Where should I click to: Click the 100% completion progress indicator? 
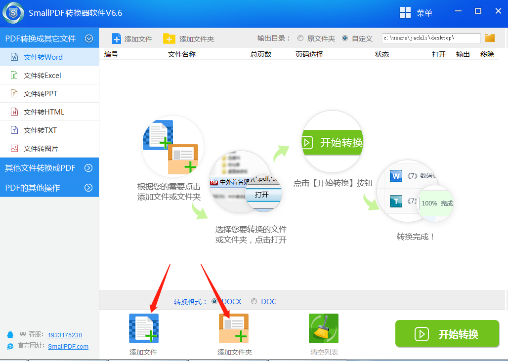click(436, 202)
